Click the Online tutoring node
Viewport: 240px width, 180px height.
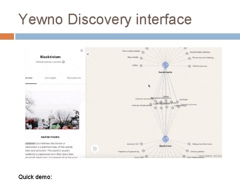(x=189, y=66)
